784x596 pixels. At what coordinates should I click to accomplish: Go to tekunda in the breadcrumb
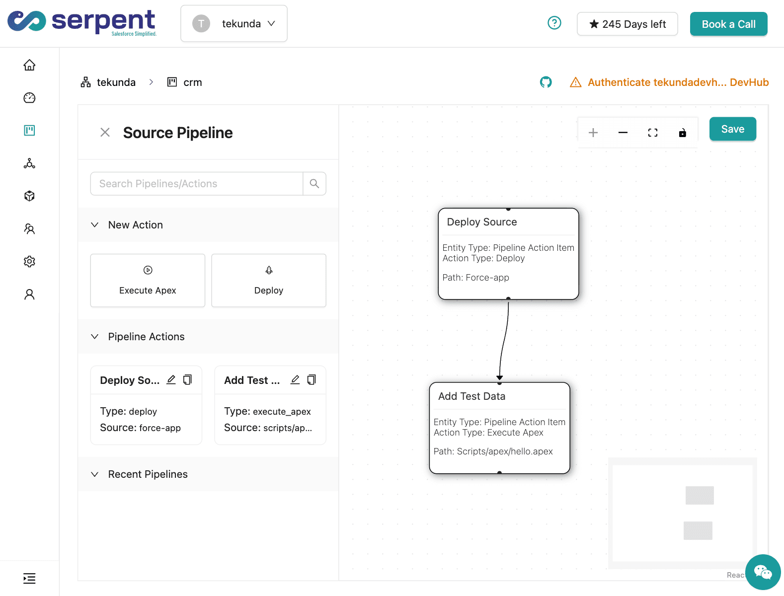[x=115, y=82]
